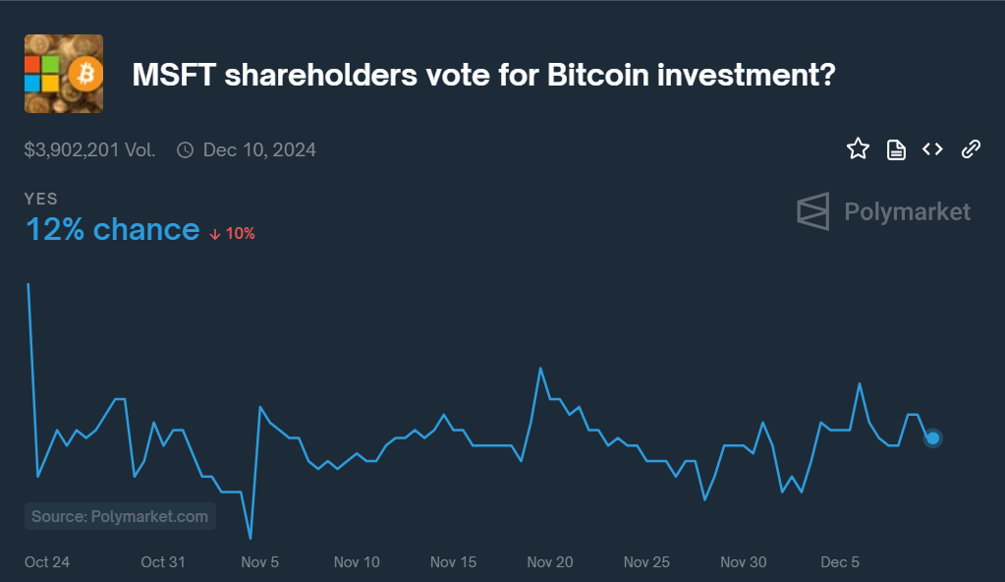The width and height of the screenshot is (1005, 582).
Task: Click the $3,902,201 Vol. text
Action: tap(90, 150)
